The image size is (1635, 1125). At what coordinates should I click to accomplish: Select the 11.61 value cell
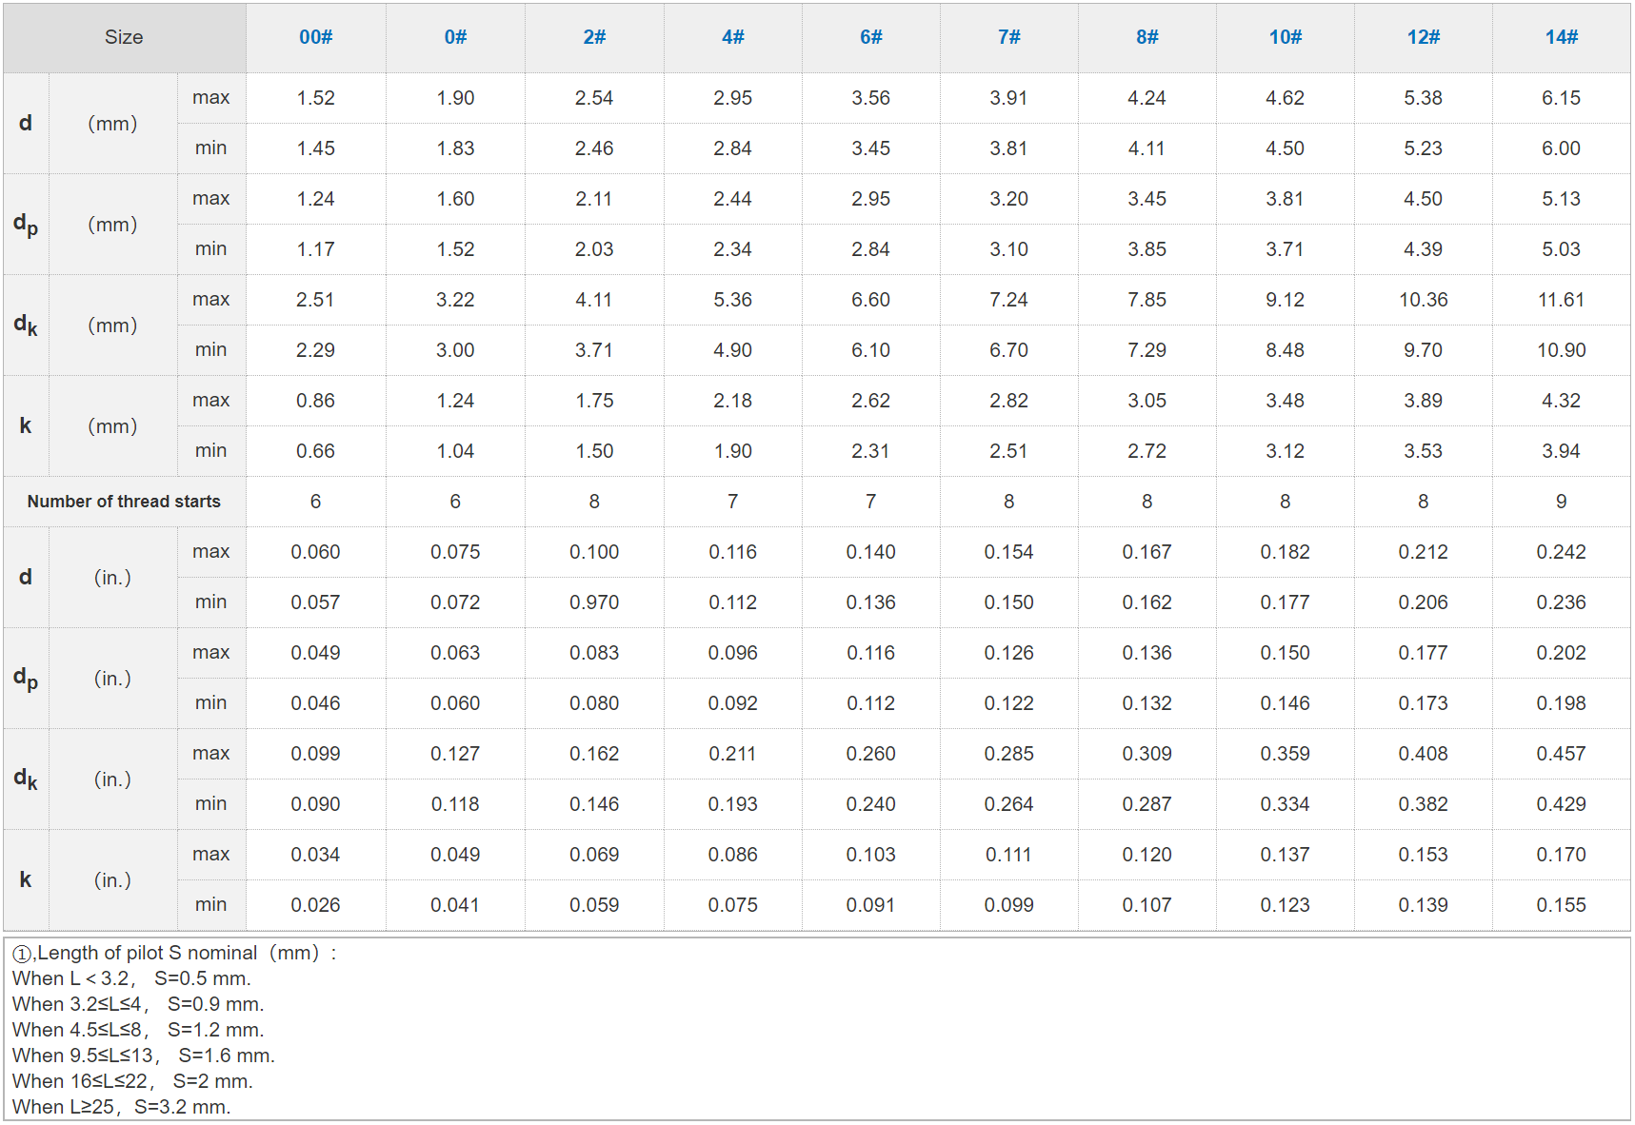1561,300
